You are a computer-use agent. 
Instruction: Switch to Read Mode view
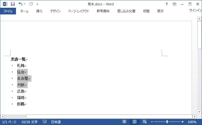124,122
